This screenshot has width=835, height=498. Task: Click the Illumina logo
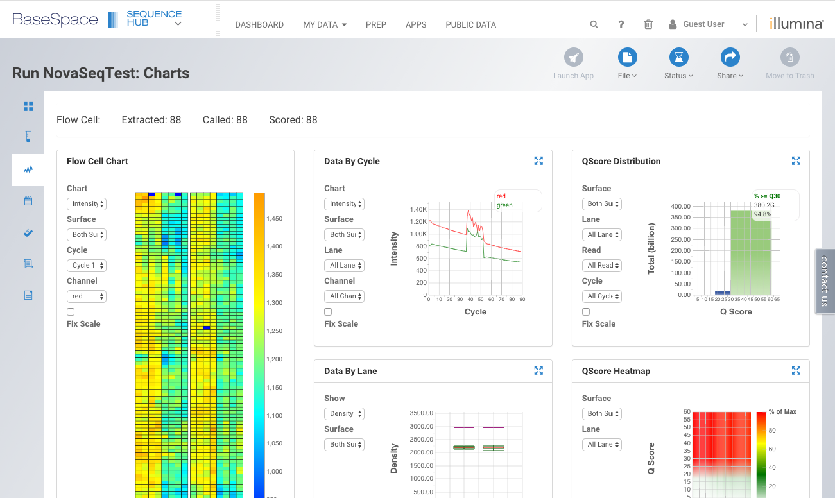pyautogui.click(x=796, y=24)
